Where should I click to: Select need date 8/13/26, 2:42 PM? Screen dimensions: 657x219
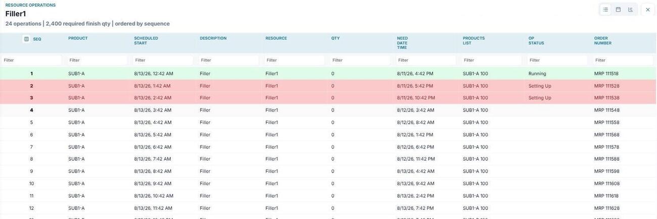tap(415, 196)
